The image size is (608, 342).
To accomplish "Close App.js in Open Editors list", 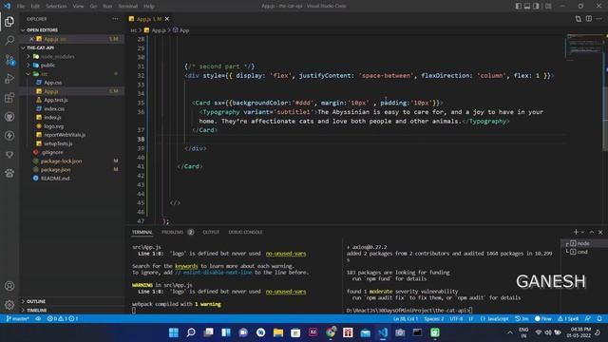I will click(31, 39).
